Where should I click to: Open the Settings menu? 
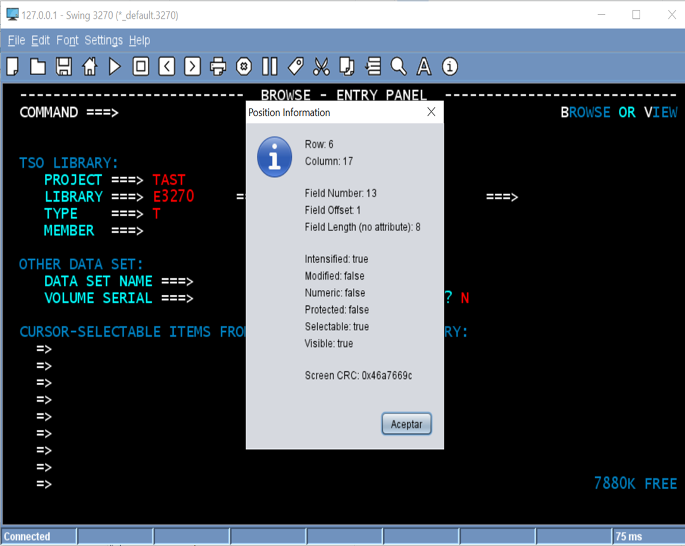click(x=103, y=40)
